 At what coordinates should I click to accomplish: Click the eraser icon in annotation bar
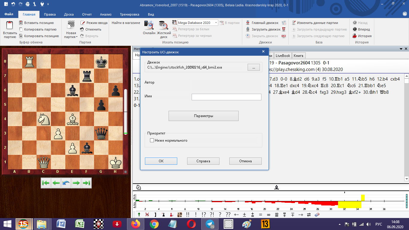[317, 214]
